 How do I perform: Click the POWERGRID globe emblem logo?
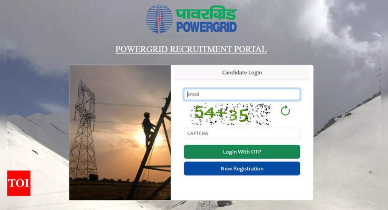[x=160, y=19]
